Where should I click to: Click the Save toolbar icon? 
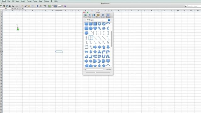[10, 6]
